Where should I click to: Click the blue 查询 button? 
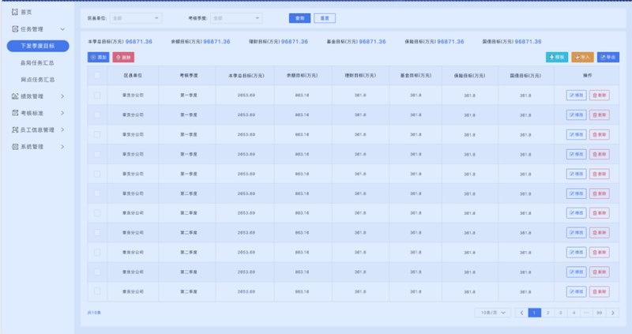pos(299,18)
